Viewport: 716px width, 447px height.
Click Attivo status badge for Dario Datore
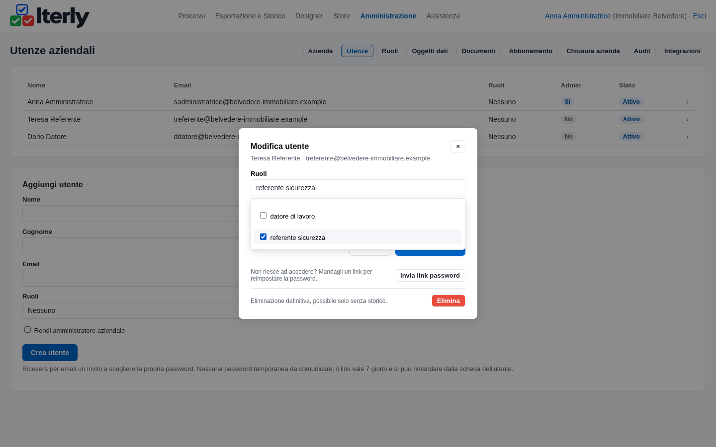631,137
